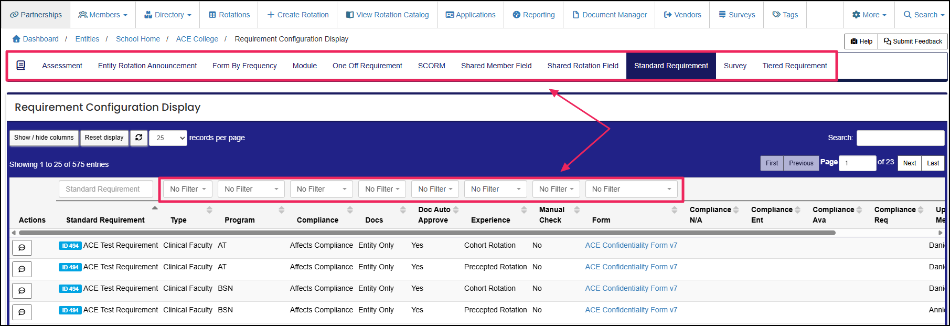The image size is (950, 326).
Task: Switch to the Survey tab
Action: point(735,66)
